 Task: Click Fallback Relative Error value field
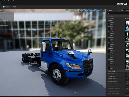pos(127,91)
